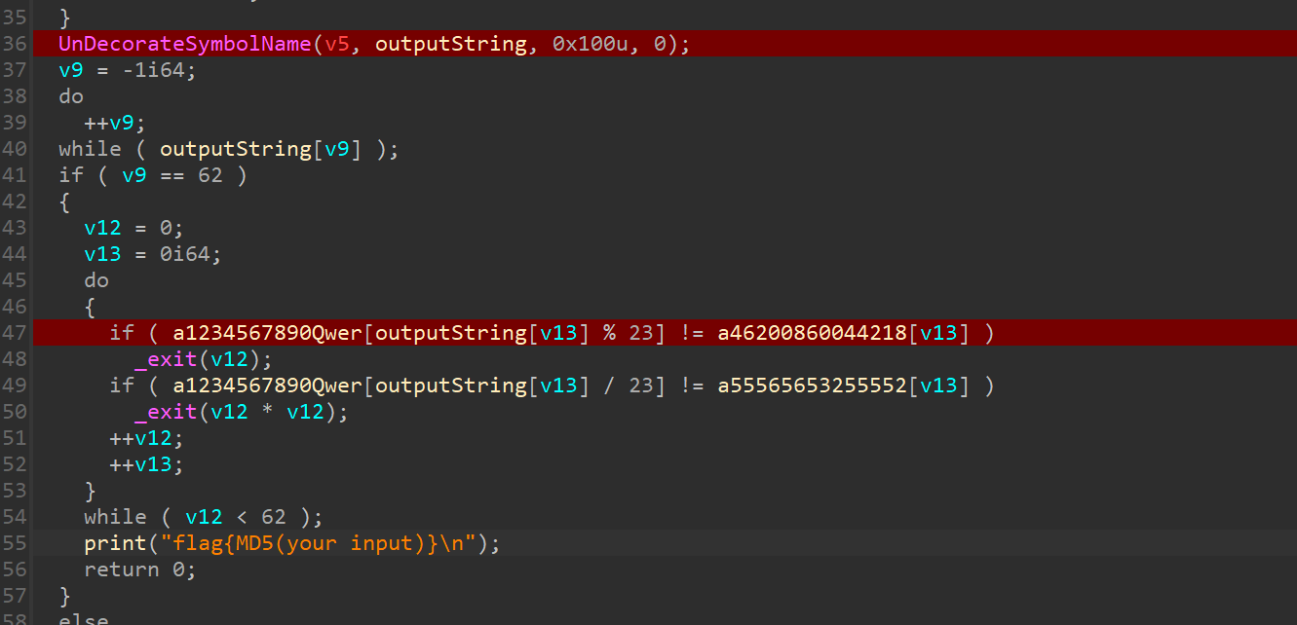Click the -1i64 constant on line 37
This screenshot has height=625, width=1297.
[x=153, y=70]
